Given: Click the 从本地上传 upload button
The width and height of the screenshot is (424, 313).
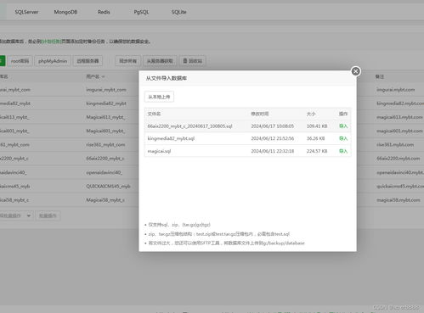Looking at the screenshot, I should pos(159,97).
